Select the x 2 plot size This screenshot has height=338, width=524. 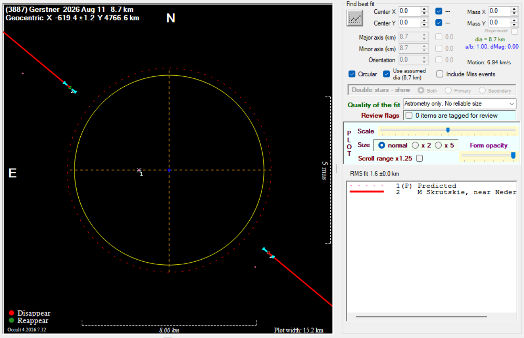(x=415, y=145)
